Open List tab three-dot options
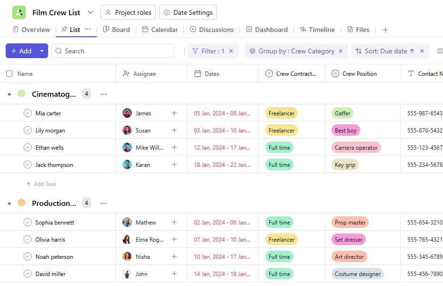Viewport: 443px width, 286px height. pyautogui.click(x=88, y=30)
